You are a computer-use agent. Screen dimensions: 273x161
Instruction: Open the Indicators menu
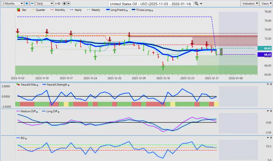coord(249,4)
